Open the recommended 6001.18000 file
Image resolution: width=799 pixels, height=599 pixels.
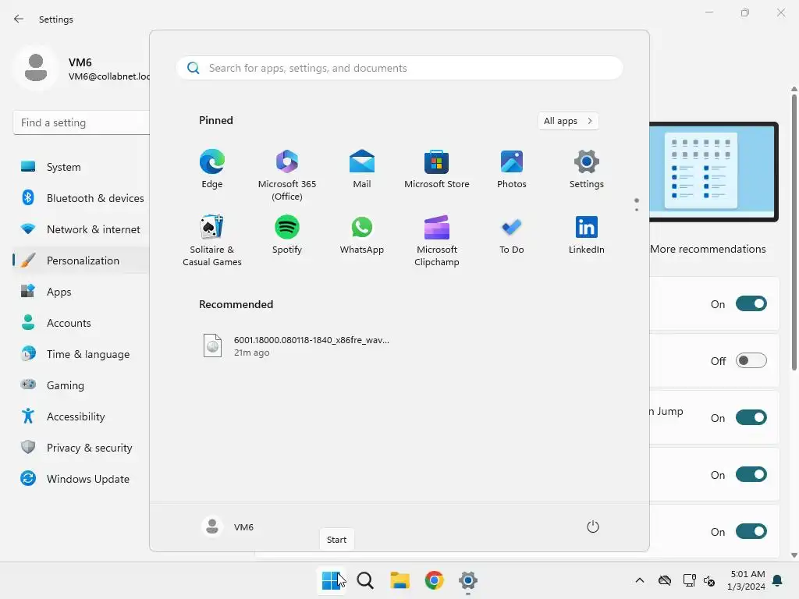point(297,346)
